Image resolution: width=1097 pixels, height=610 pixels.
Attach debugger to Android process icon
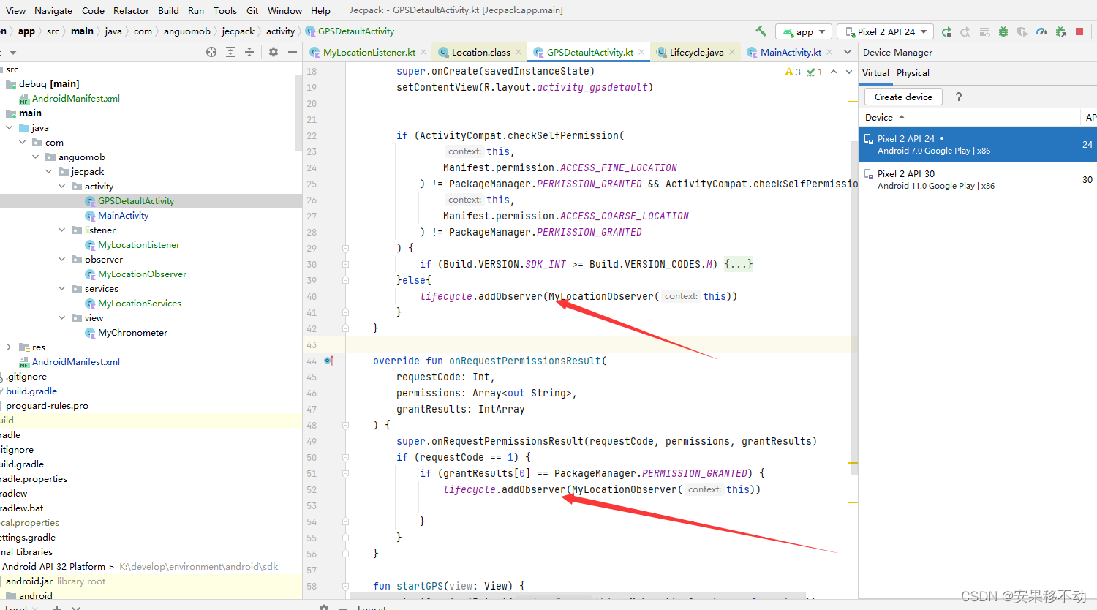tap(1061, 31)
